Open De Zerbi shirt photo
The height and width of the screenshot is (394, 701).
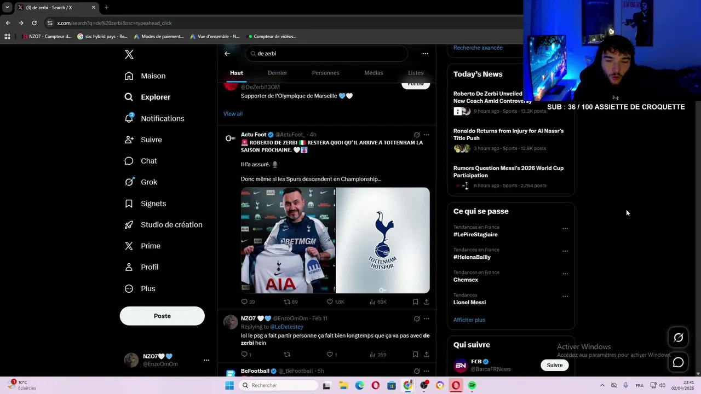point(288,240)
